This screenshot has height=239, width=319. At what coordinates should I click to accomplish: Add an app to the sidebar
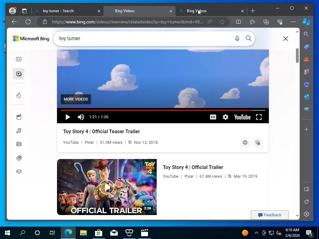(x=307, y=129)
